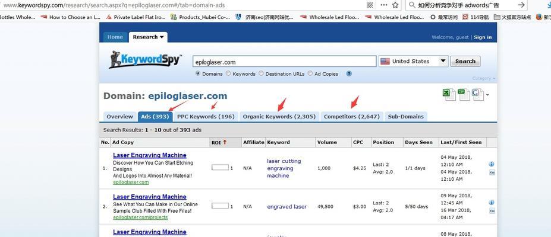
Task: Export results as CSV file icon
Action: (463, 95)
